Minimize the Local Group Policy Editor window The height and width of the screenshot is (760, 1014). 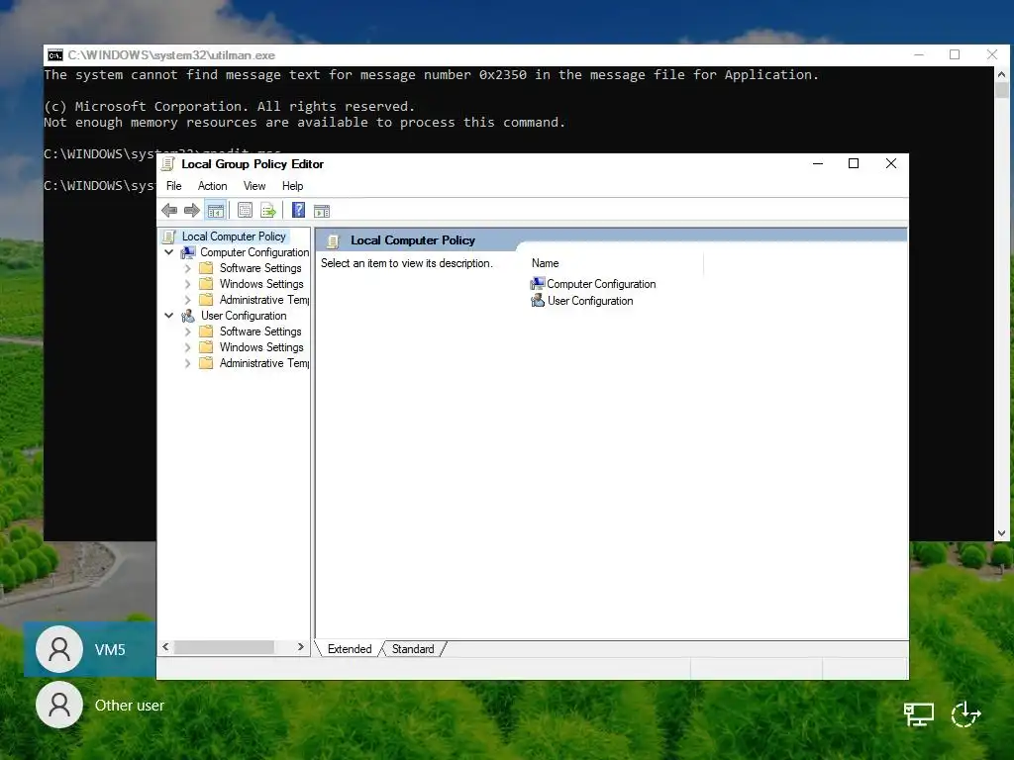coord(817,163)
